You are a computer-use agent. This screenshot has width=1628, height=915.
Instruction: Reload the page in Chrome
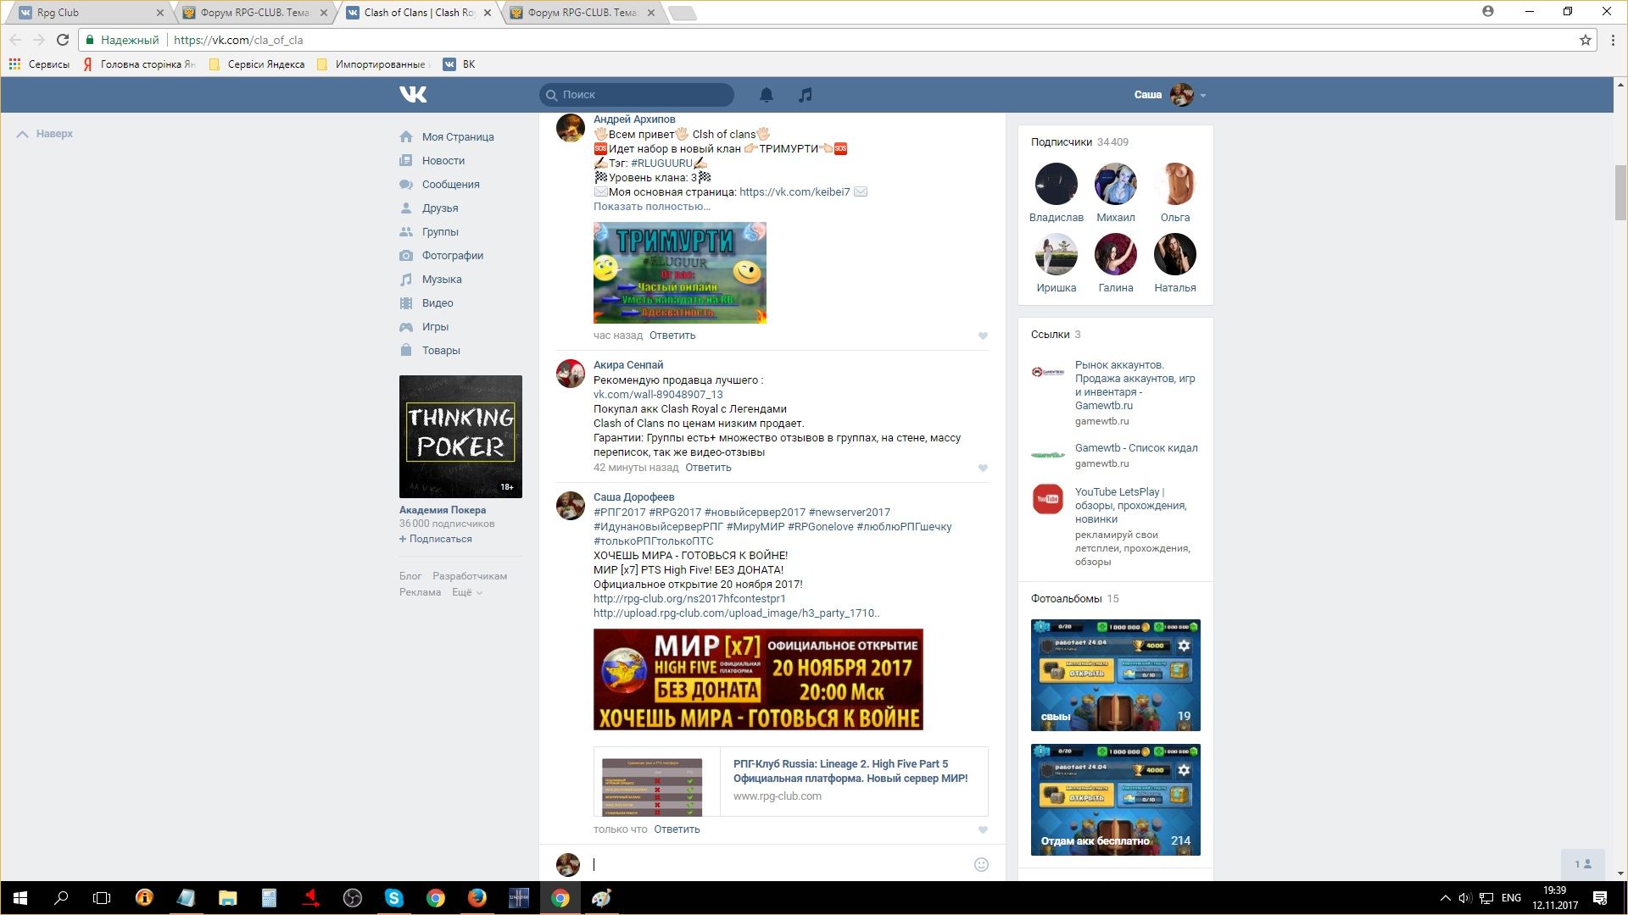tap(62, 40)
